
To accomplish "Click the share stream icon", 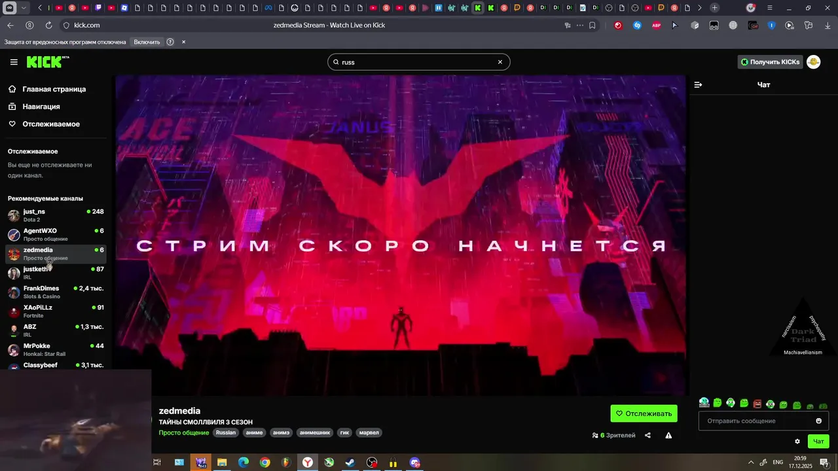I will tap(647, 436).
